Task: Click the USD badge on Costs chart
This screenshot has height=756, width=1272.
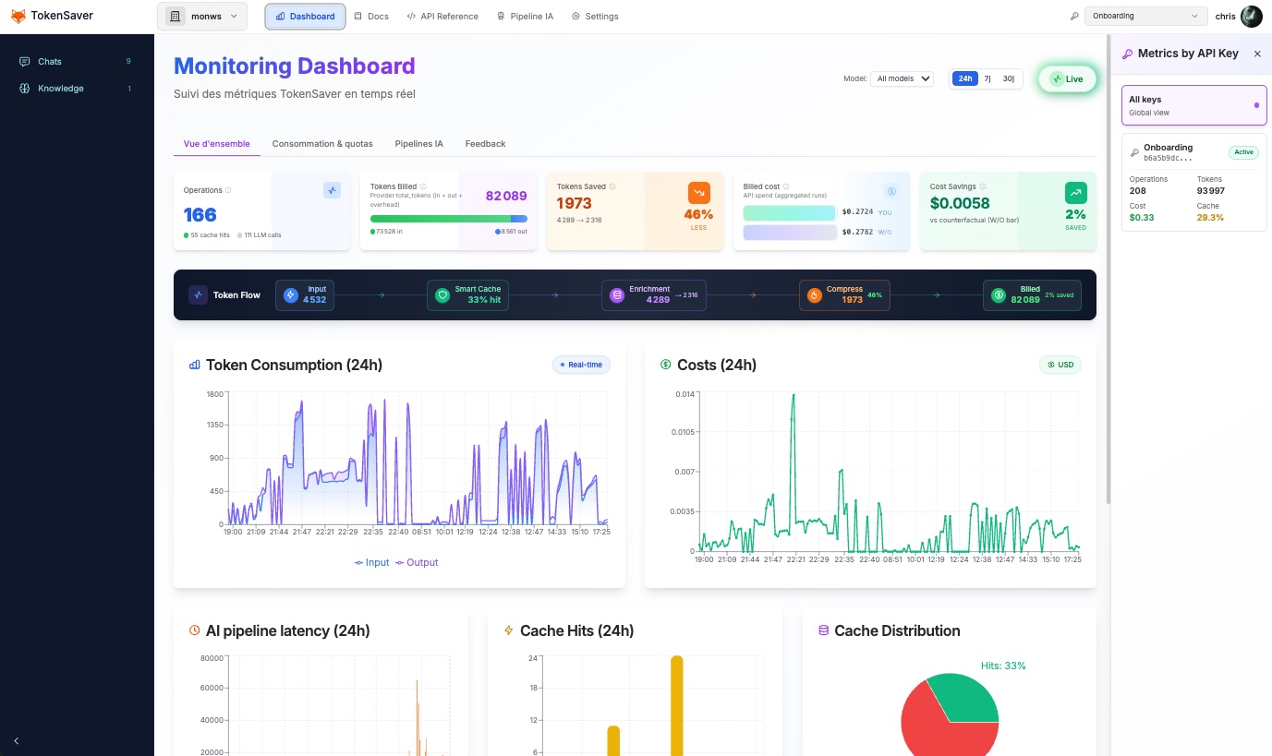Action: (1060, 365)
